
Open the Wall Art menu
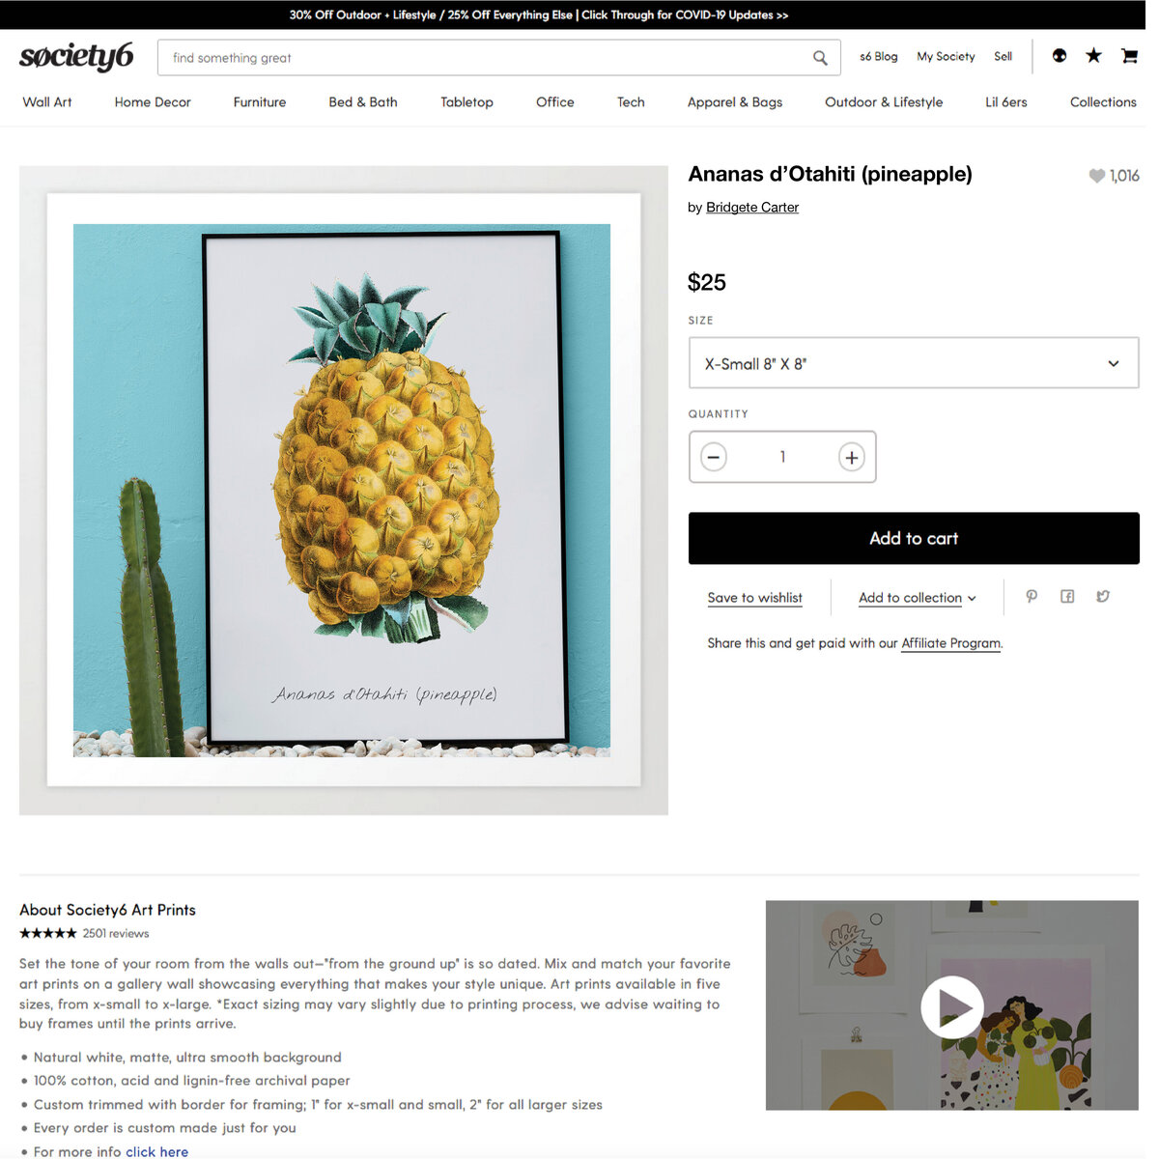tap(47, 102)
